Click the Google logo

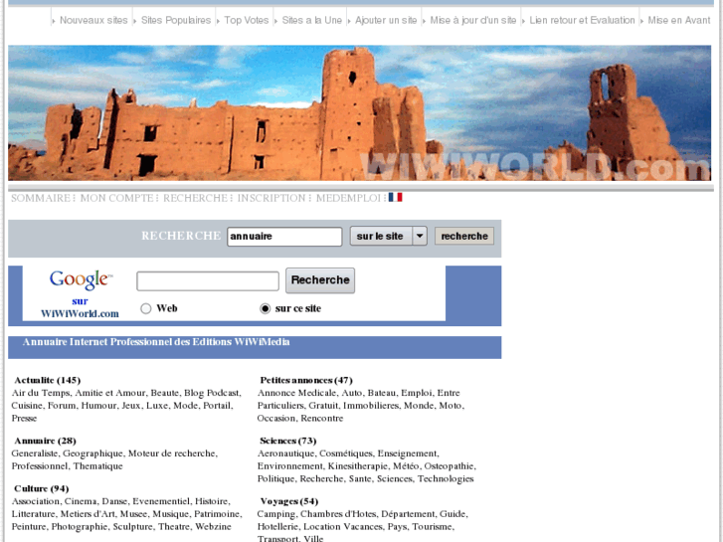[81, 279]
